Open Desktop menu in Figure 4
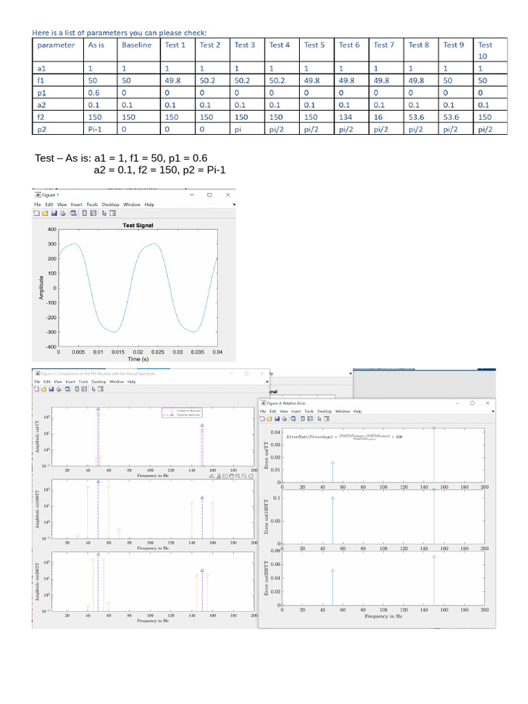This screenshot has height=704, width=528. point(324,411)
